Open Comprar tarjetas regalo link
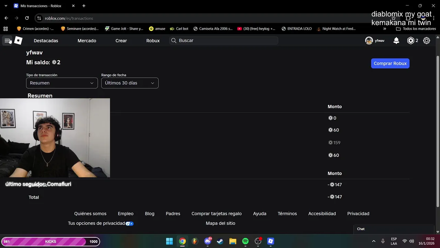Viewport: 440px width, 248px height. pyautogui.click(x=217, y=214)
